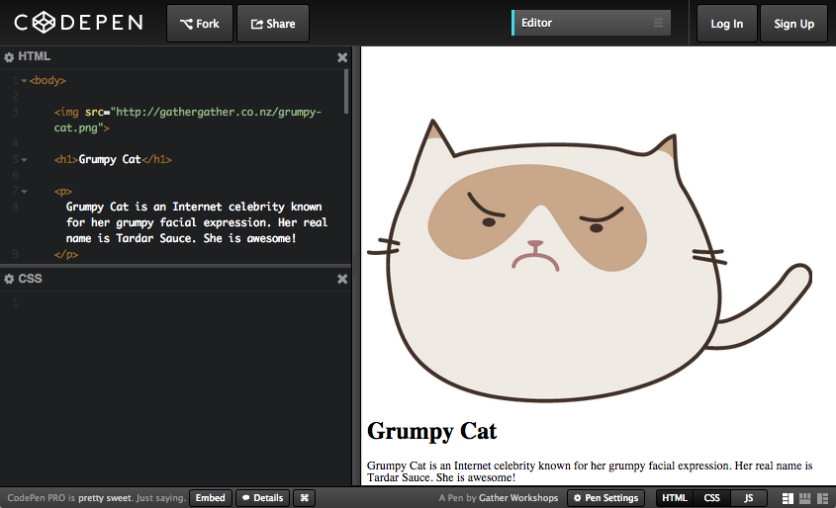Toggle the HTML panel in footer
836x508 pixels.
[x=675, y=498]
